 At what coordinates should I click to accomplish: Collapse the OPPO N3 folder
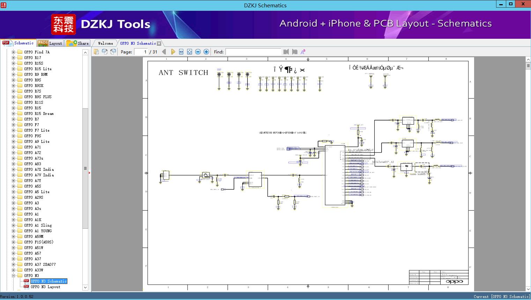[x=13, y=276]
